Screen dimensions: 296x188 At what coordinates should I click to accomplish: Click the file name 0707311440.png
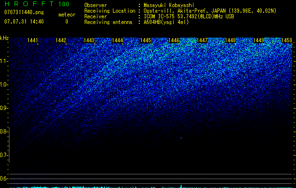point(24,12)
